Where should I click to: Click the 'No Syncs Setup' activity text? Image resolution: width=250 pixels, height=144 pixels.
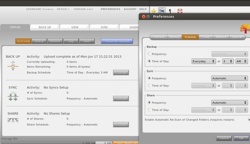click(x=56, y=87)
